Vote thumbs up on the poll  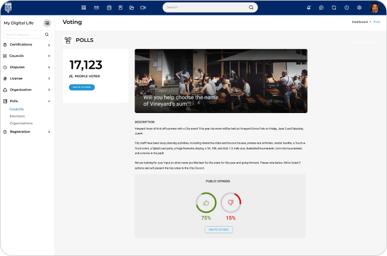(206, 203)
